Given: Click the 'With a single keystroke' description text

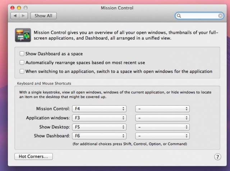Looking at the screenshot, I should (x=115, y=94).
